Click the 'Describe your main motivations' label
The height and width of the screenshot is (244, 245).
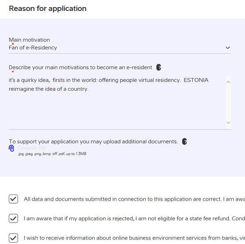[x=80, y=67]
